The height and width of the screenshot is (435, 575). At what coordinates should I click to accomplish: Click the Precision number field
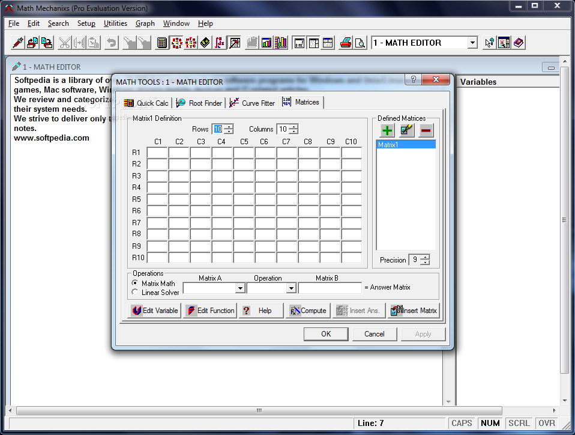click(414, 260)
